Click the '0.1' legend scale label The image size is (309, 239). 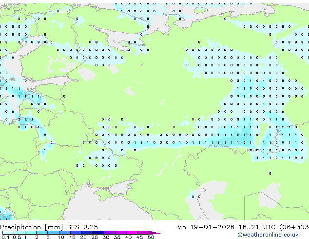[5, 237]
